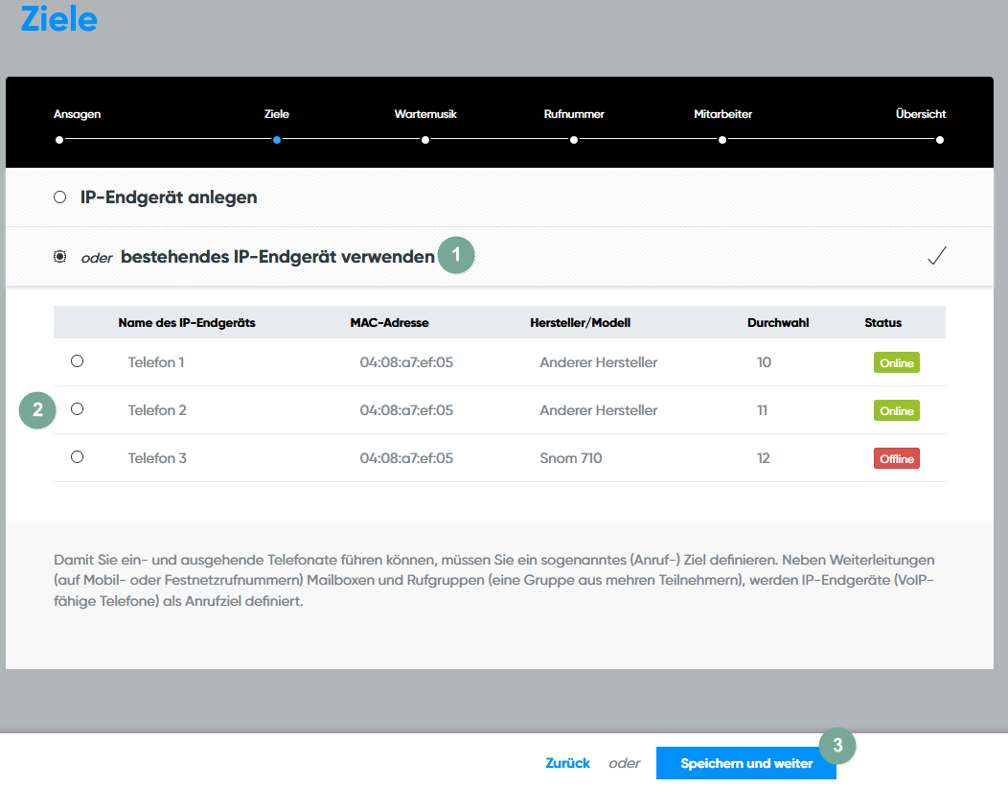Viewport: 1008px width, 787px height.
Task: Select the 'IP-Endgerät anlegen' radio option
Action: (59, 197)
